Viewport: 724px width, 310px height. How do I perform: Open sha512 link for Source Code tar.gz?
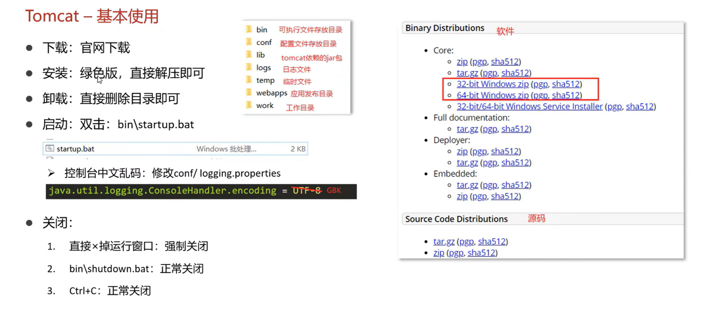[492, 241]
